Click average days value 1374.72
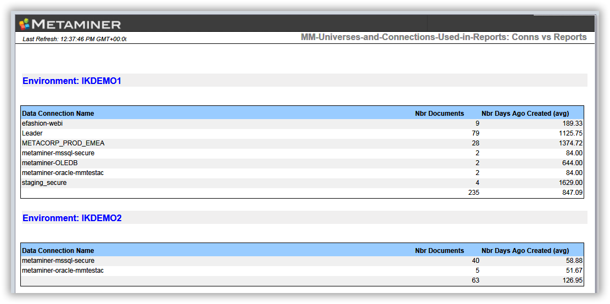The image size is (610, 304). (570, 143)
